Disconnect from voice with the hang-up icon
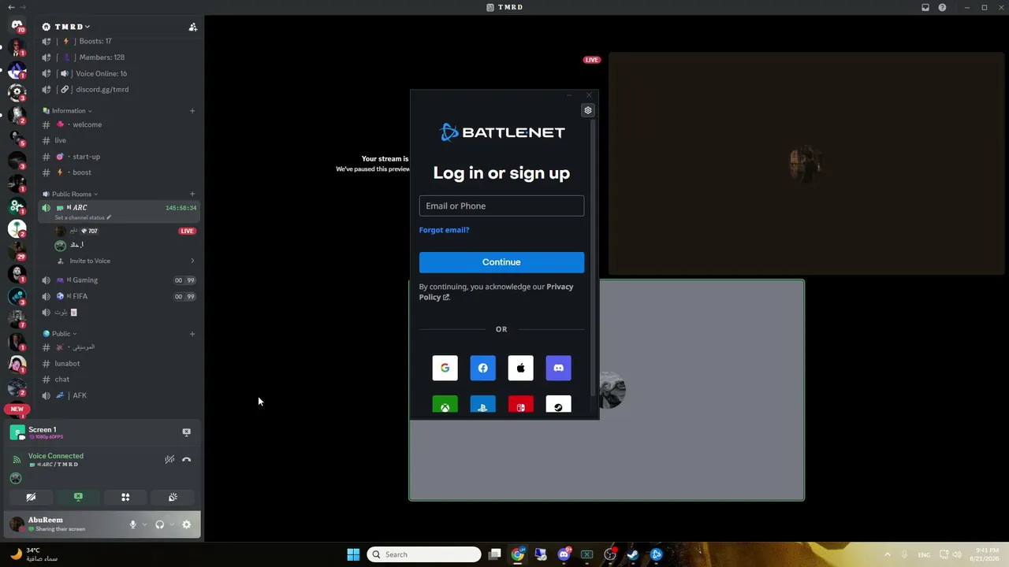The image size is (1009, 567). click(186, 460)
